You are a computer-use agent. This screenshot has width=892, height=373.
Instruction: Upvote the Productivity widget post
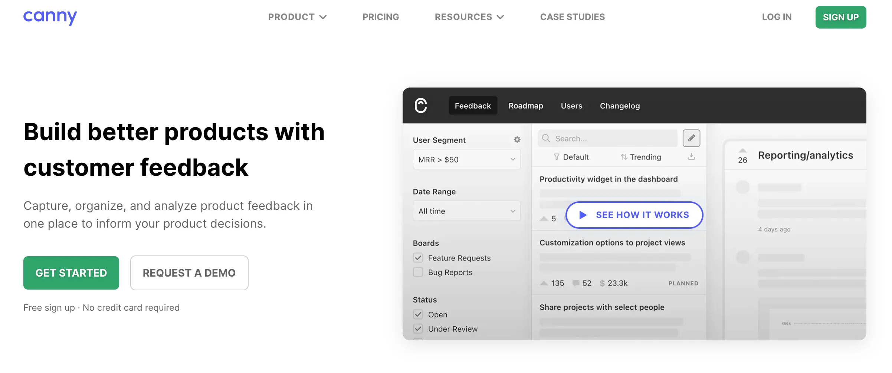[544, 218]
